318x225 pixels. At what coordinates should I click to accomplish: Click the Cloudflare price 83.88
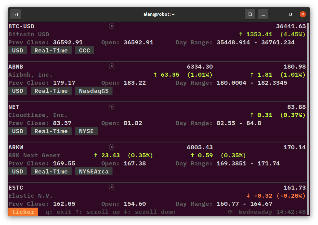tap(296, 107)
